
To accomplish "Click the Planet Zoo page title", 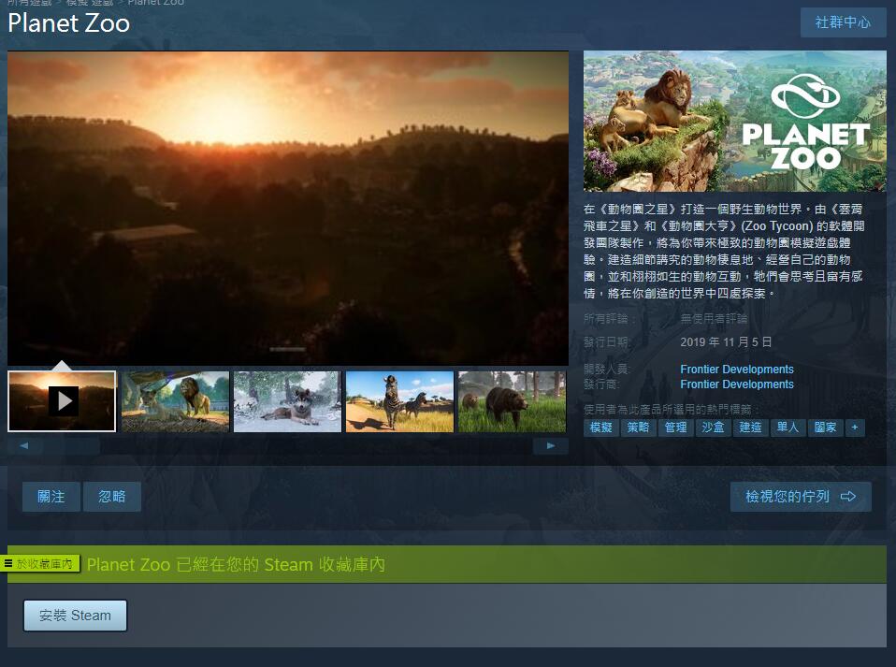I will pos(68,23).
